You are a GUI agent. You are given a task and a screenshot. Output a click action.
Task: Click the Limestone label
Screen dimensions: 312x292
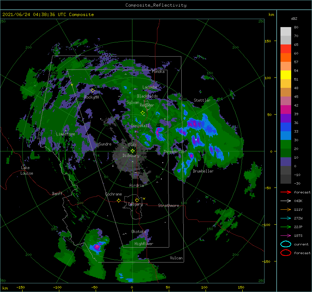point(66,134)
